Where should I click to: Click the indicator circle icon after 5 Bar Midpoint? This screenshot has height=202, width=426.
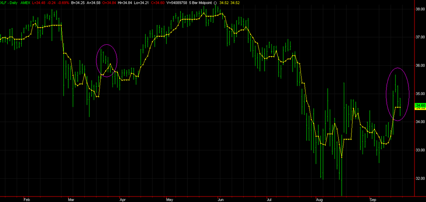[215, 3]
